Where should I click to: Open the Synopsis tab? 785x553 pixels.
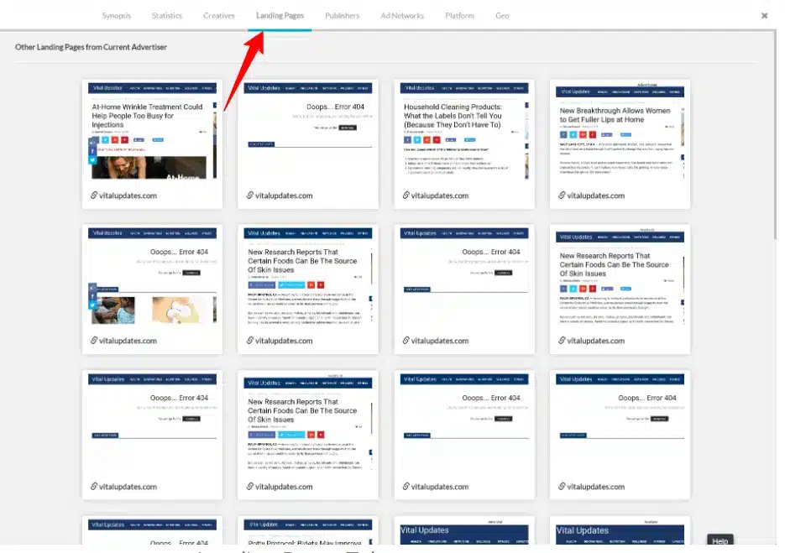coord(116,15)
